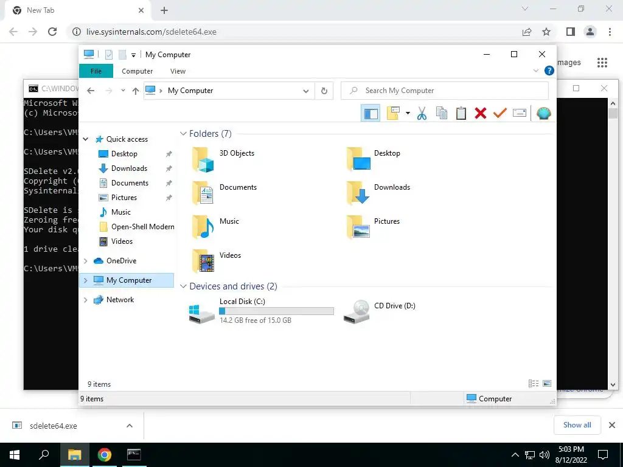Switch to large icons view button

547,383
